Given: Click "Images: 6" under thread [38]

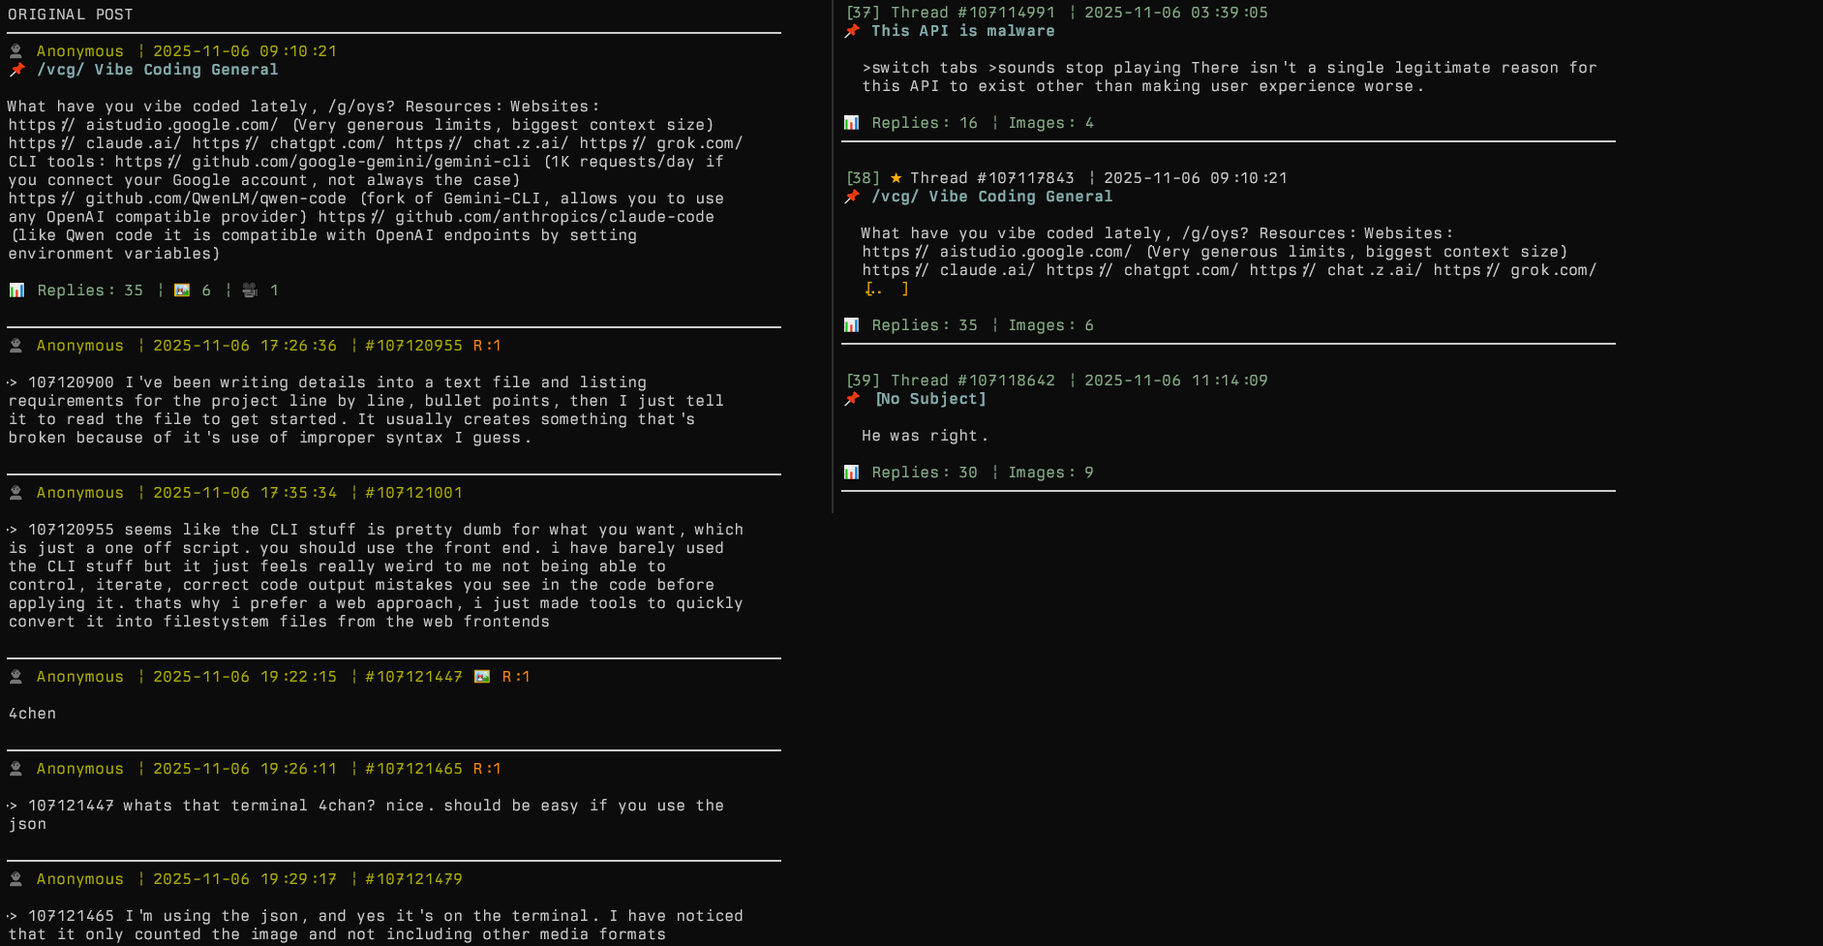Looking at the screenshot, I should [1051, 325].
